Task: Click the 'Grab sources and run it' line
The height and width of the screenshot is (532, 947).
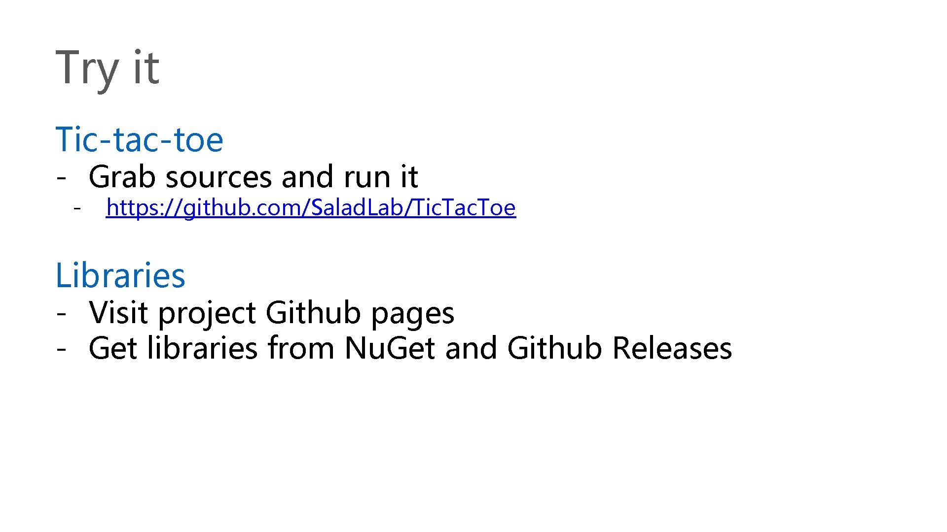Action: click(x=253, y=177)
